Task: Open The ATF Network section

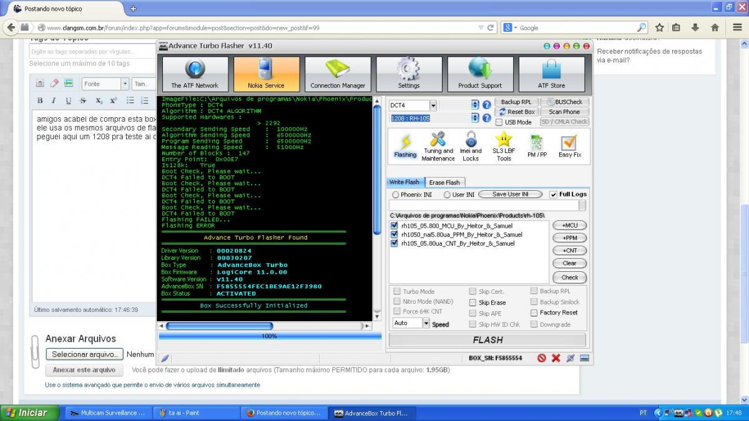Action: click(195, 74)
